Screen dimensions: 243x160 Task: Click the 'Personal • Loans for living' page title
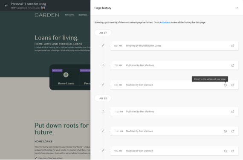[x=29, y=4]
